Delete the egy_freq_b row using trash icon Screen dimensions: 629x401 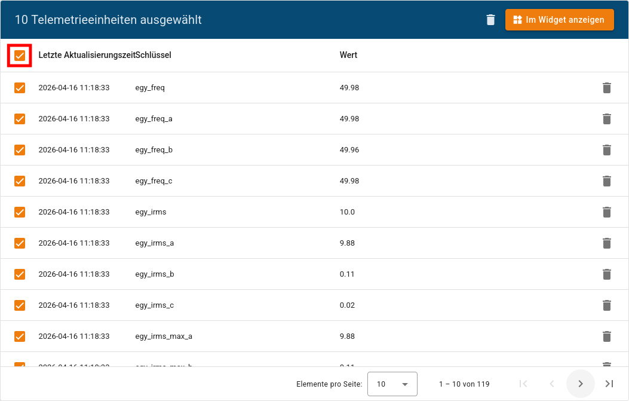coord(606,150)
